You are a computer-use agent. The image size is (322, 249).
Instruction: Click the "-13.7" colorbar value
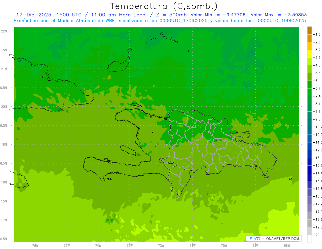pos(318,165)
